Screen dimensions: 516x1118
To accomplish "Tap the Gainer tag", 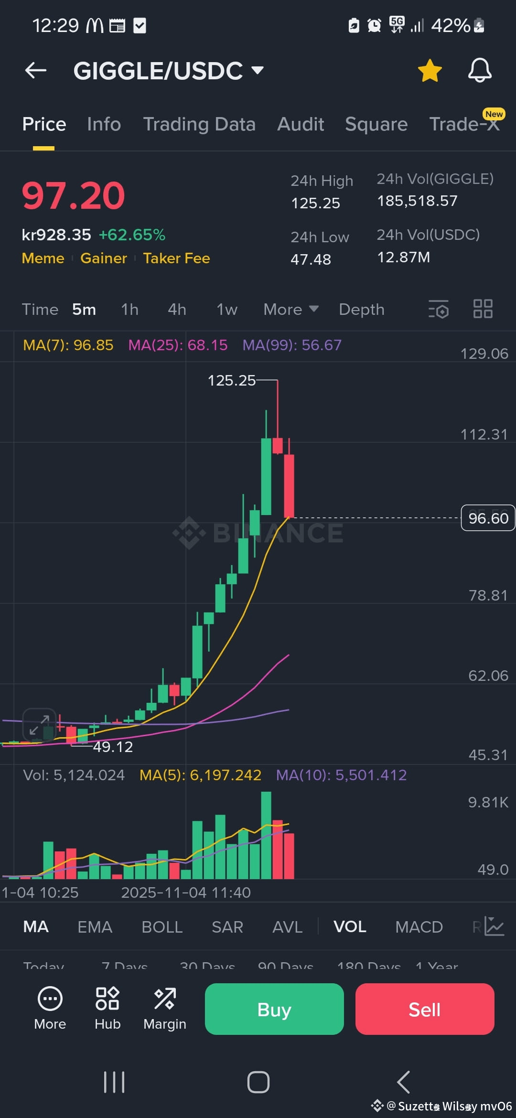I will point(104,258).
